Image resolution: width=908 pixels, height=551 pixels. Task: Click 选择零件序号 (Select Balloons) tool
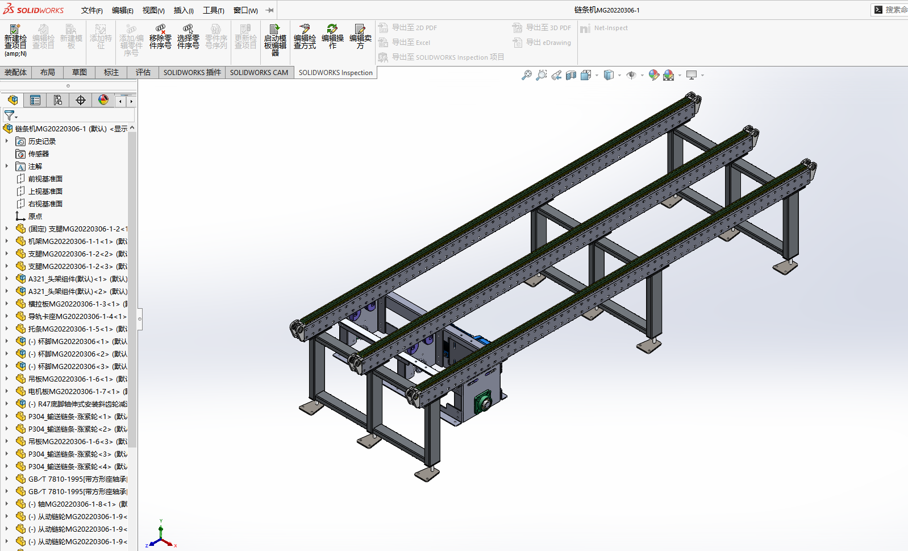pos(188,37)
